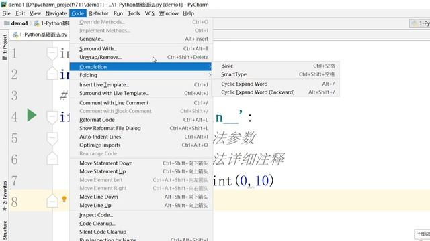This screenshot has height=241, width=430.
Task: Choose Move Statement Up
Action: click(x=141, y=171)
